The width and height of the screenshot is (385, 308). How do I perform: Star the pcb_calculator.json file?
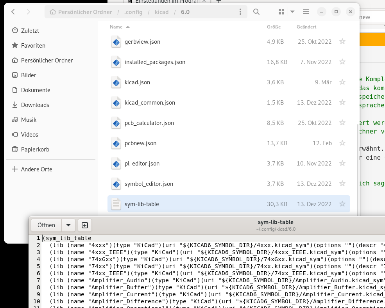[x=342, y=123]
